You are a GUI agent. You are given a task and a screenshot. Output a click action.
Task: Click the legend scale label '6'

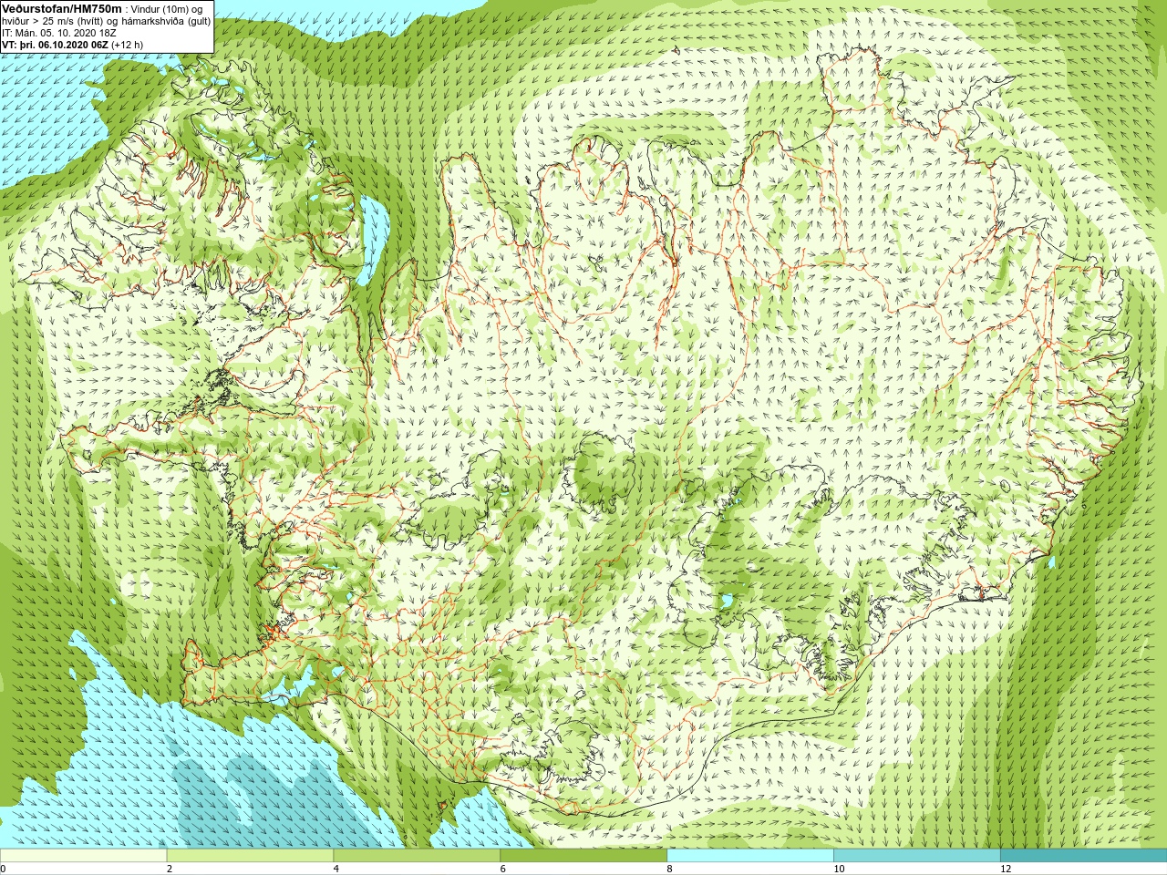click(502, 869)
